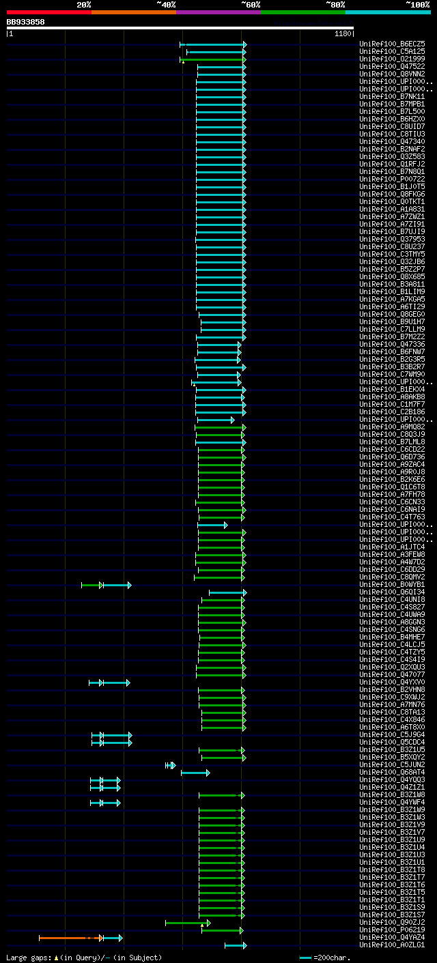437x963 pixels.
Task: Click hit label UniRef100_A8GGN3
Action: point(392,622)
